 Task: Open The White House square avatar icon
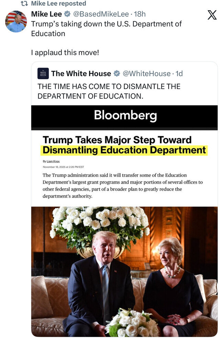coord(43,74)
